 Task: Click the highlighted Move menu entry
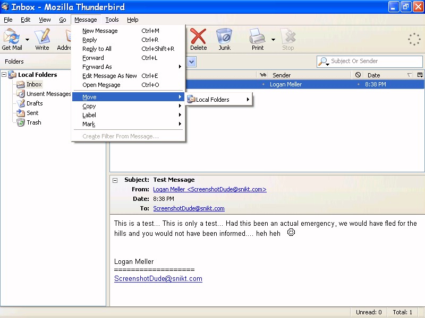(128, 97)
